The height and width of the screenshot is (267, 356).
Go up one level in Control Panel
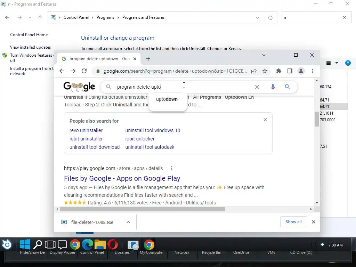pos(40,17)
